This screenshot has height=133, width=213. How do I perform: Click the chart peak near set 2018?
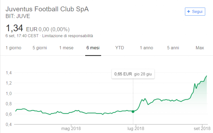click(x=207, y=76)
